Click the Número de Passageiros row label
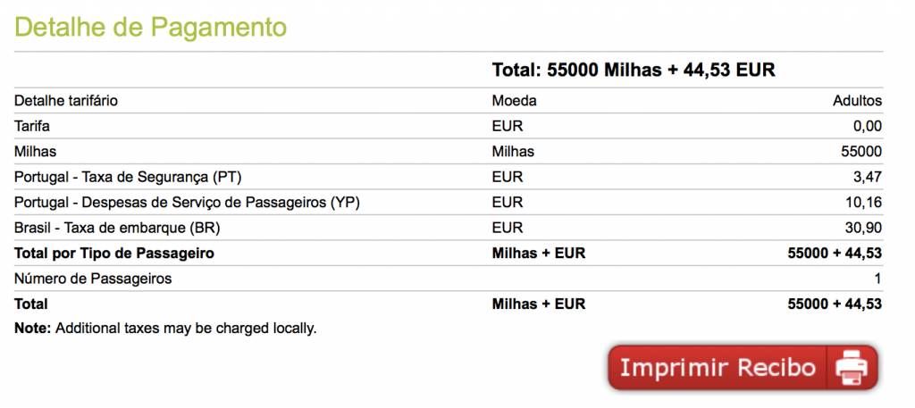Image resolution: width=915 pixels, height=408 pixels. pos(93,279)
